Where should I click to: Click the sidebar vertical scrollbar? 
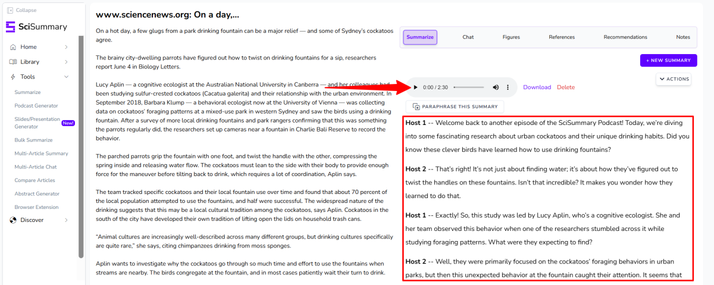(x=81, y=147)
